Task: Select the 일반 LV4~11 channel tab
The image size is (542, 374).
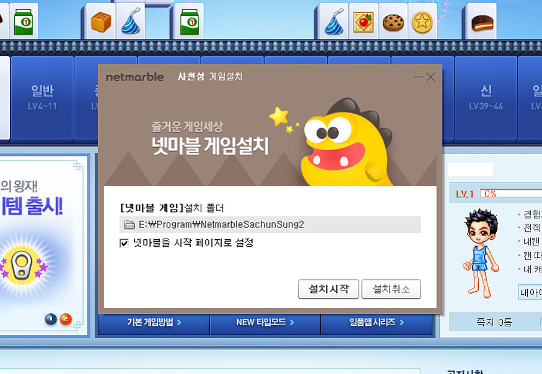Action: point(42,98)
